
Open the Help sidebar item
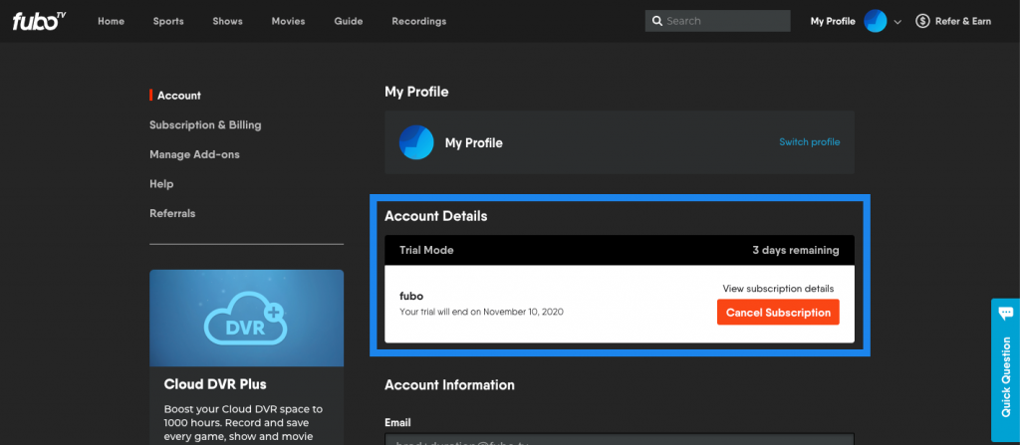(161, 184)
